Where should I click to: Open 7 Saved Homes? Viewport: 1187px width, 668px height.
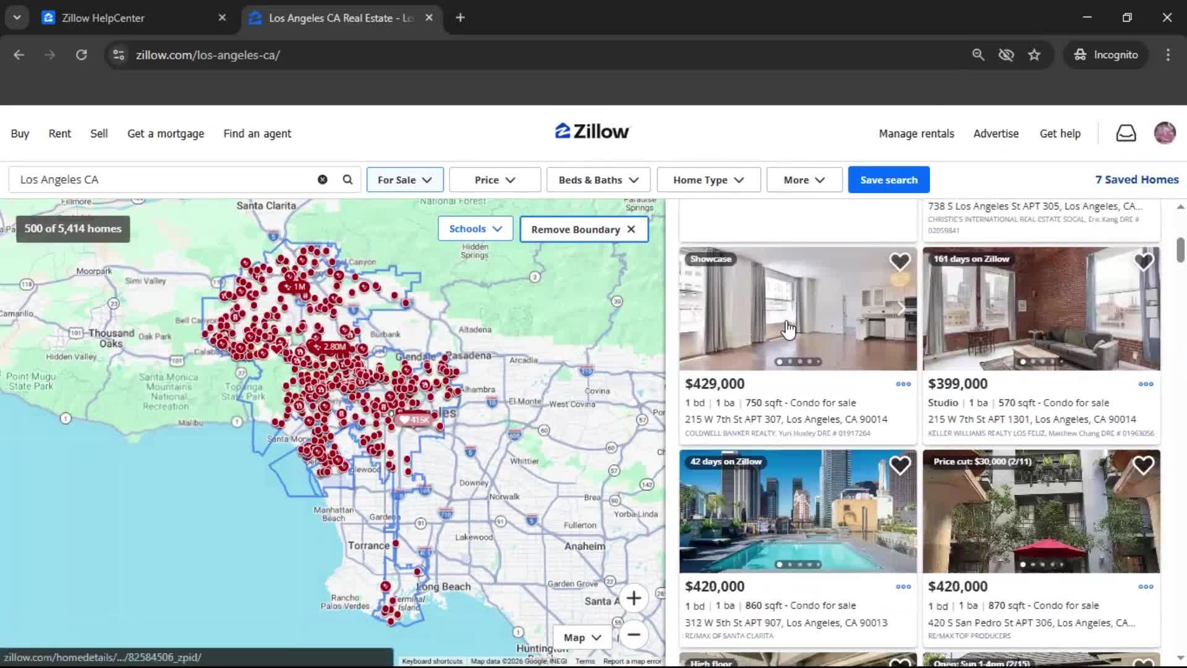[1136, 179]
